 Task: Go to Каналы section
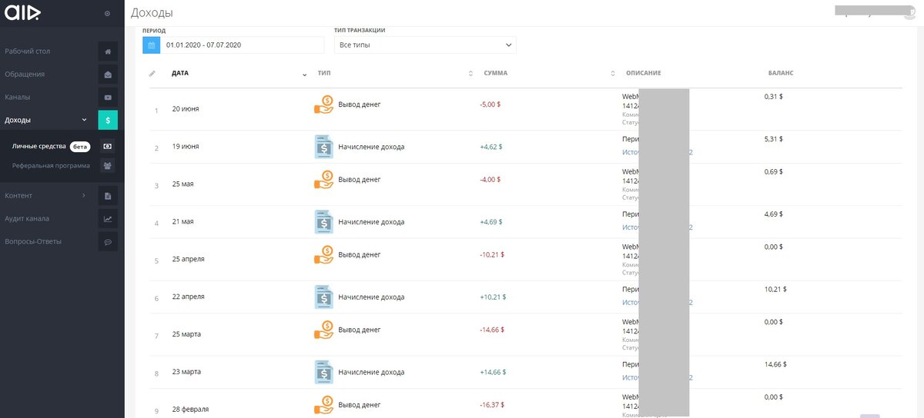click(18, 98)
